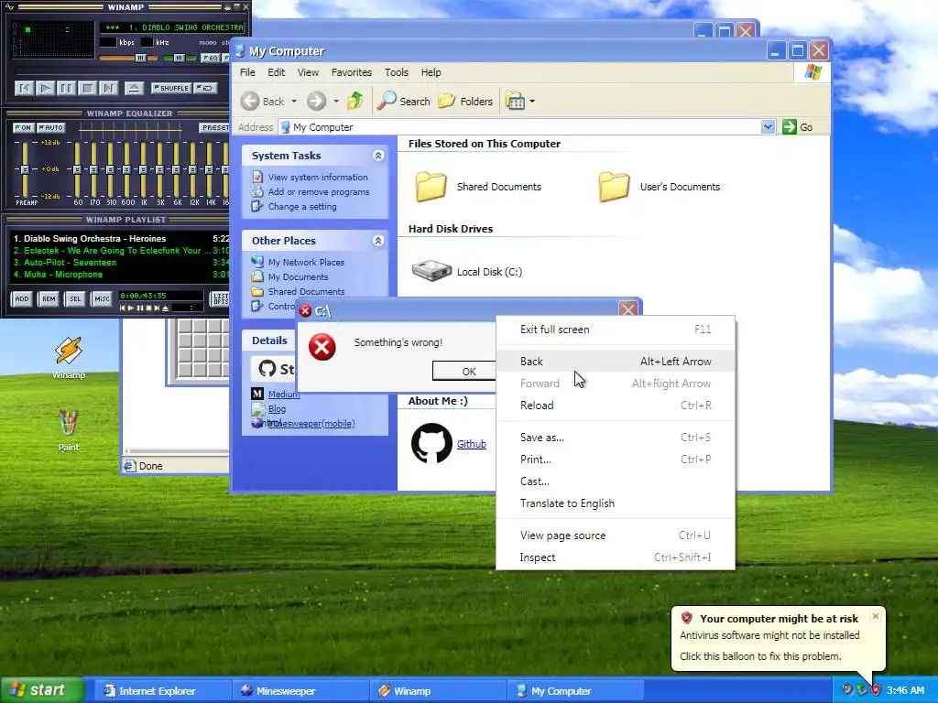Click the Up folder icon

pos(355,101)
